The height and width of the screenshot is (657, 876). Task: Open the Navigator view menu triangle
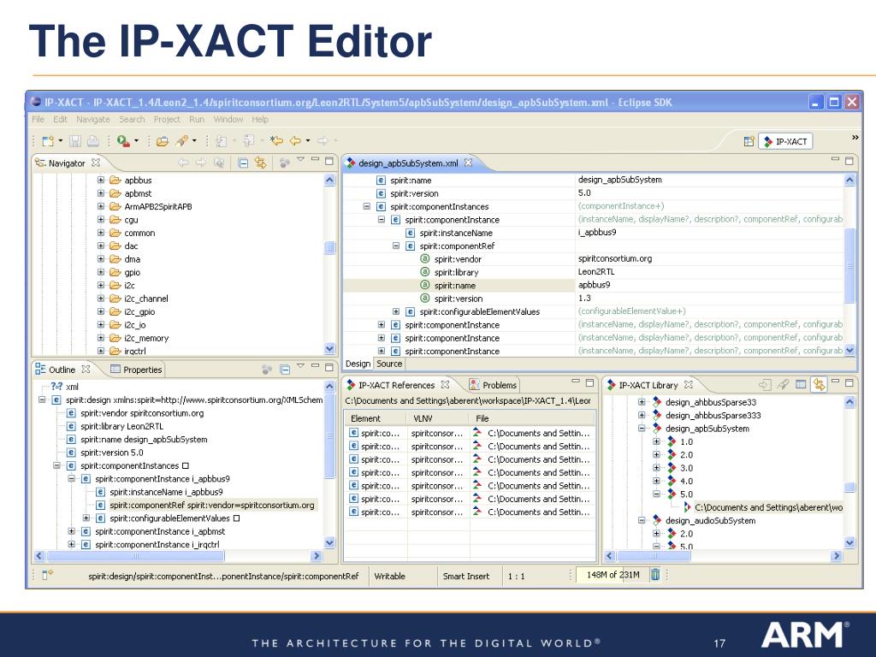pos(300,160)
